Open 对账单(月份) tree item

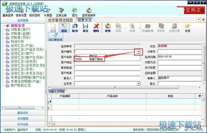pos(21,37)
